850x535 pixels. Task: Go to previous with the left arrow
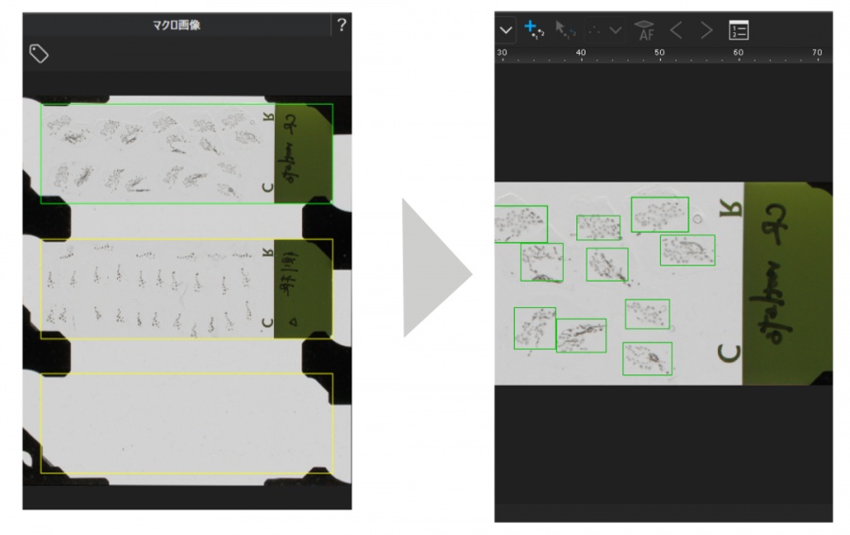pos(676,30)
